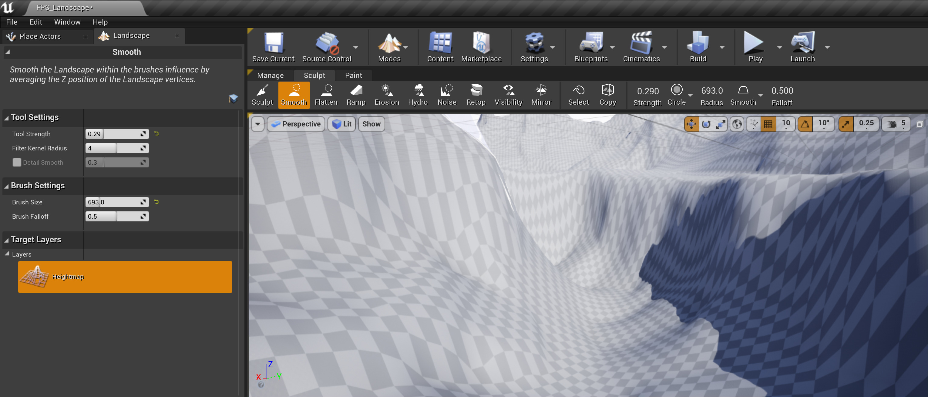Open the Circle brush type dropdown
928x397 pixels.
(x=690, y=95)
